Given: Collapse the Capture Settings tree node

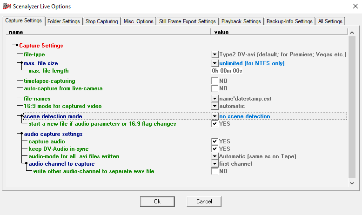Looking at the screenshot, I should (x=16, y=46).
